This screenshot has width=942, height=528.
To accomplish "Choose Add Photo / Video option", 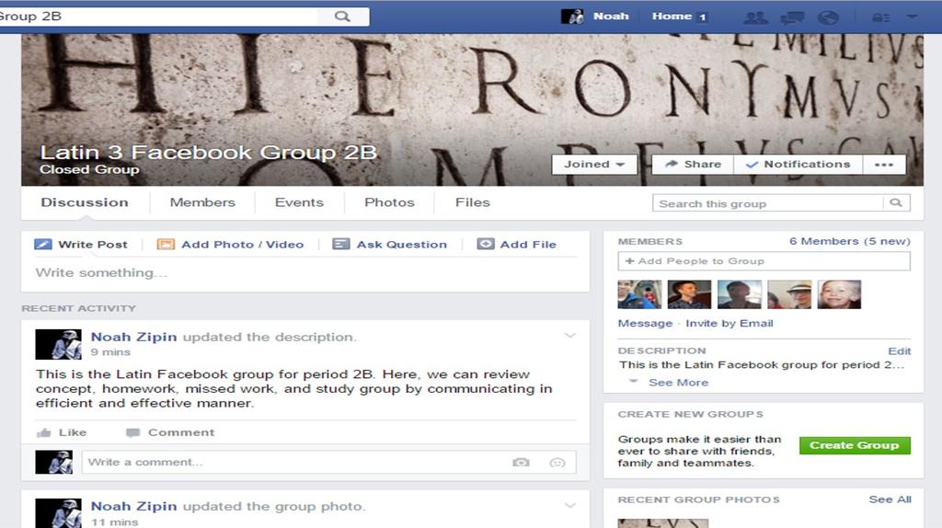I will coord(243,245).
